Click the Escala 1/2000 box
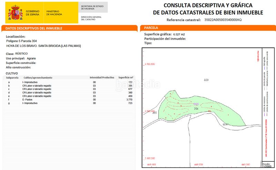 (x=266, y=164)
